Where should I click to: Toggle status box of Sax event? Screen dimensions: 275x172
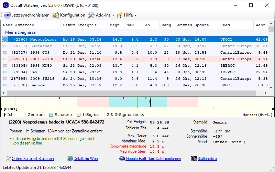[5, 72]
